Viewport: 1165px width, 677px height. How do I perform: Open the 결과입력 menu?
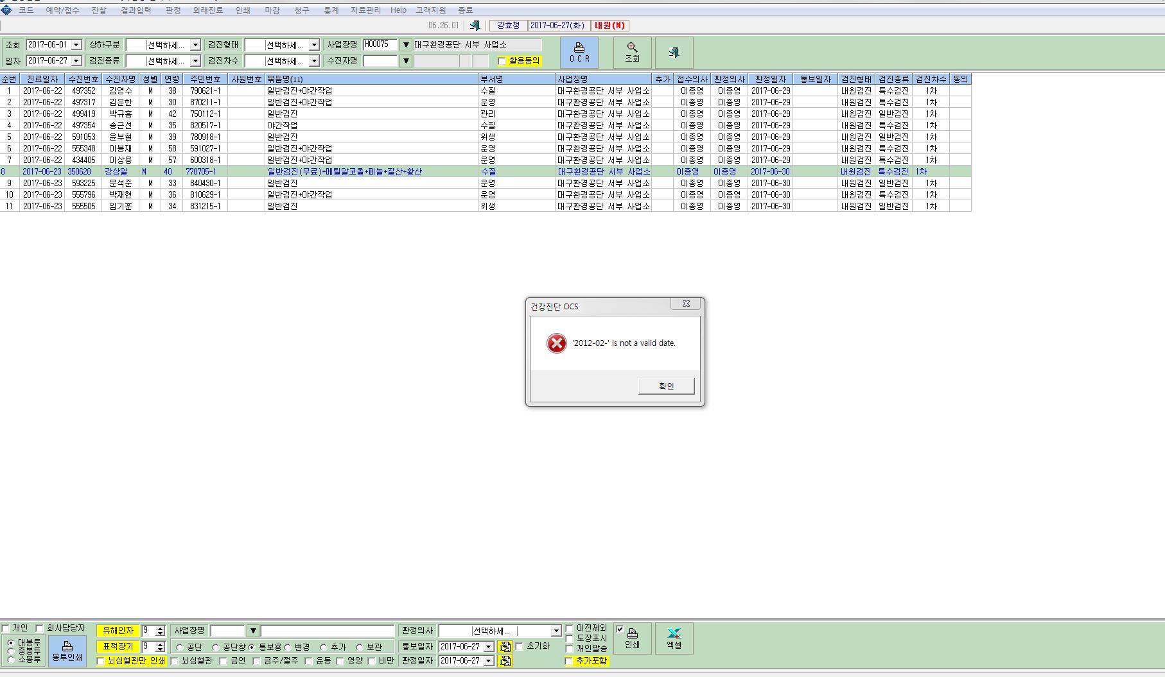[136, 10]
